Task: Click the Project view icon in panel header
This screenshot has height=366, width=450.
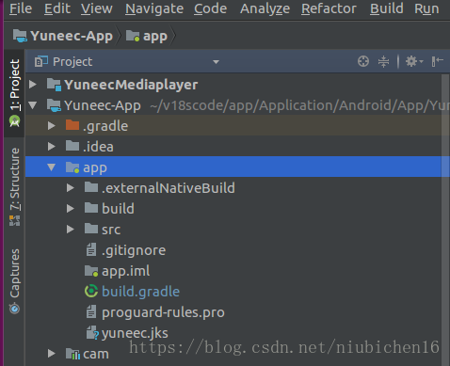Action: click(x=41, y=61)
